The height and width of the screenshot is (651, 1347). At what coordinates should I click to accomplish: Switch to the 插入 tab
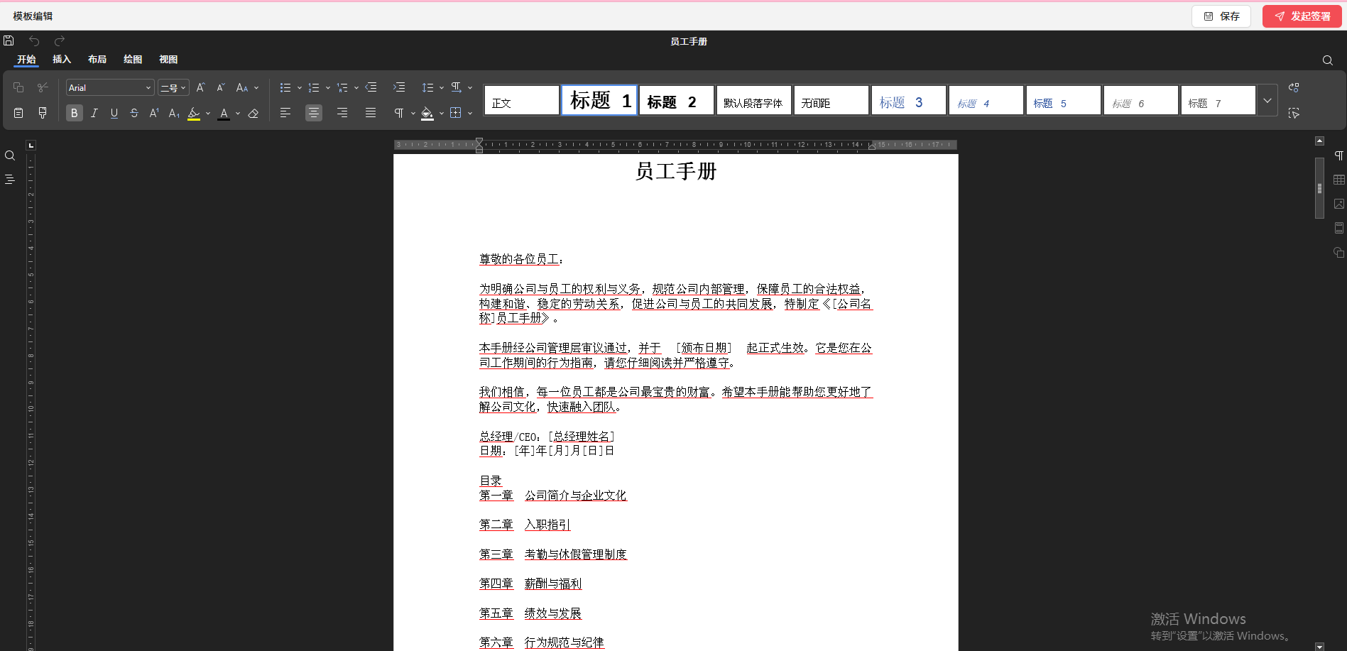tap(62, 60)
